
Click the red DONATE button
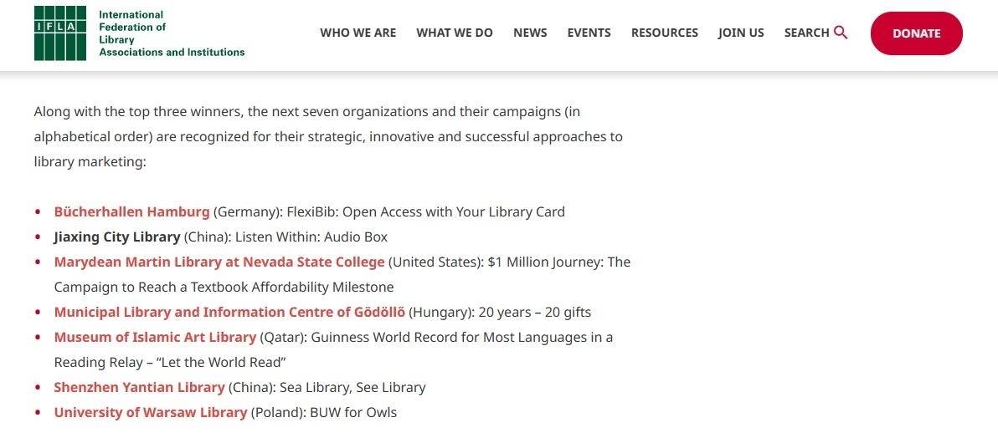click(917, 33)
